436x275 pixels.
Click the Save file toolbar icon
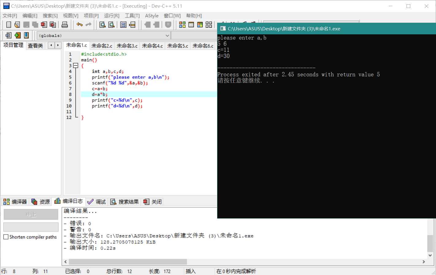tap(26, 25)
